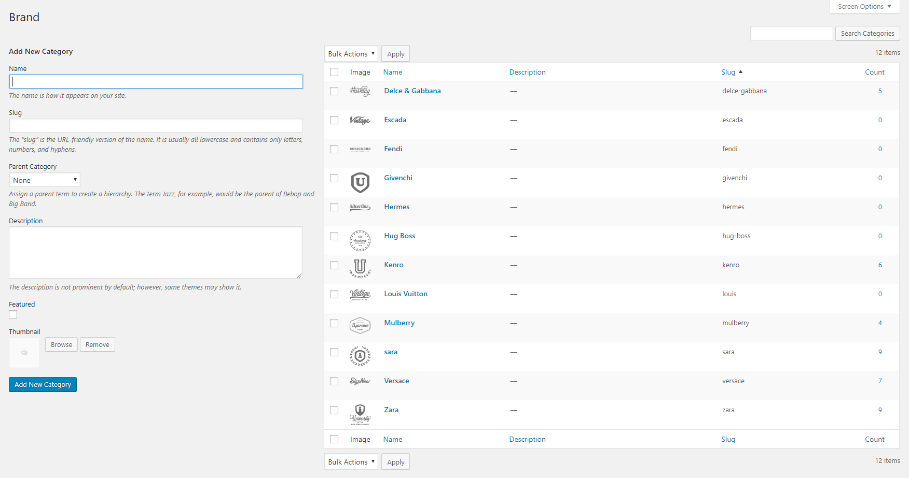Image resolution: width=909 pixels, height=478 pixels.
Task: Click count 5 for Delce & Gabbana
Action: tap(880, 91)
